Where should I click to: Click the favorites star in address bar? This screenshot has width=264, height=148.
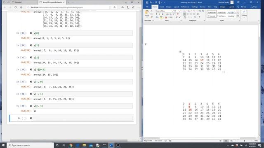[115, 7]
